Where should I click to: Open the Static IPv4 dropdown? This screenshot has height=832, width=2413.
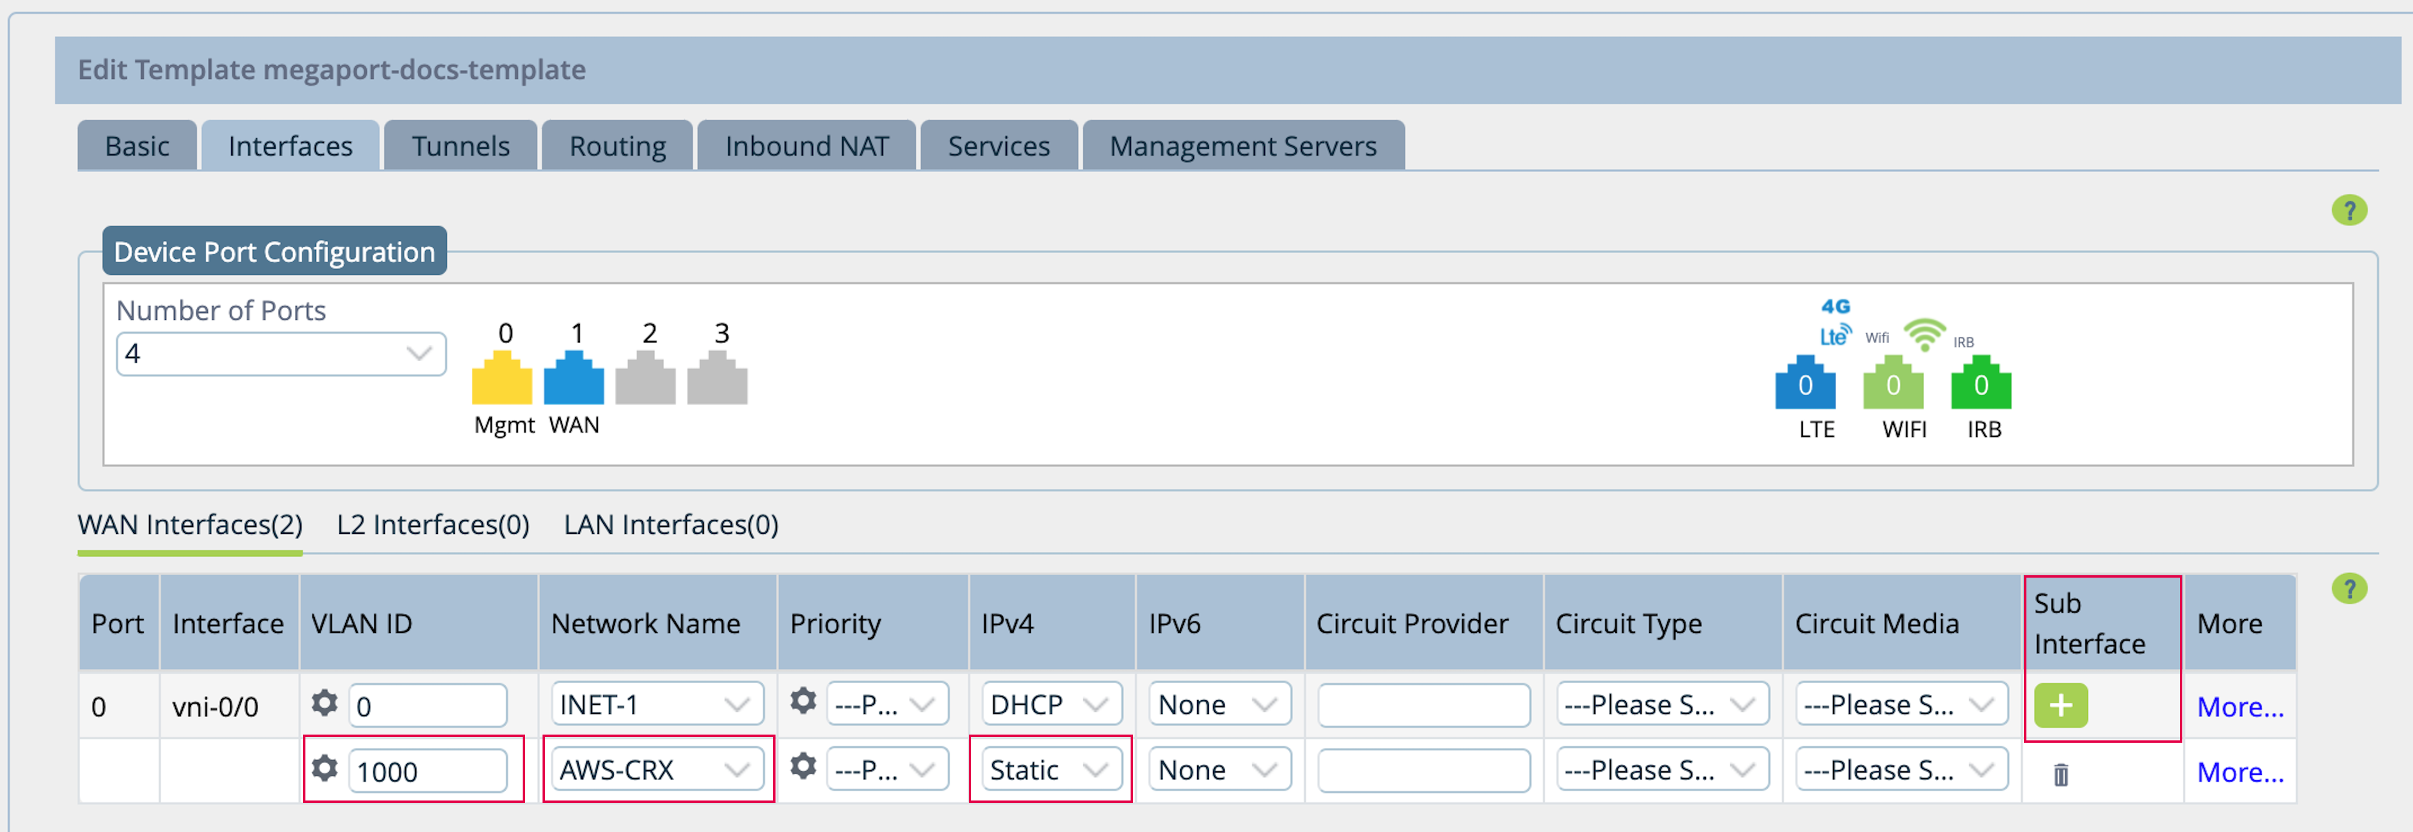[1050, 770]
